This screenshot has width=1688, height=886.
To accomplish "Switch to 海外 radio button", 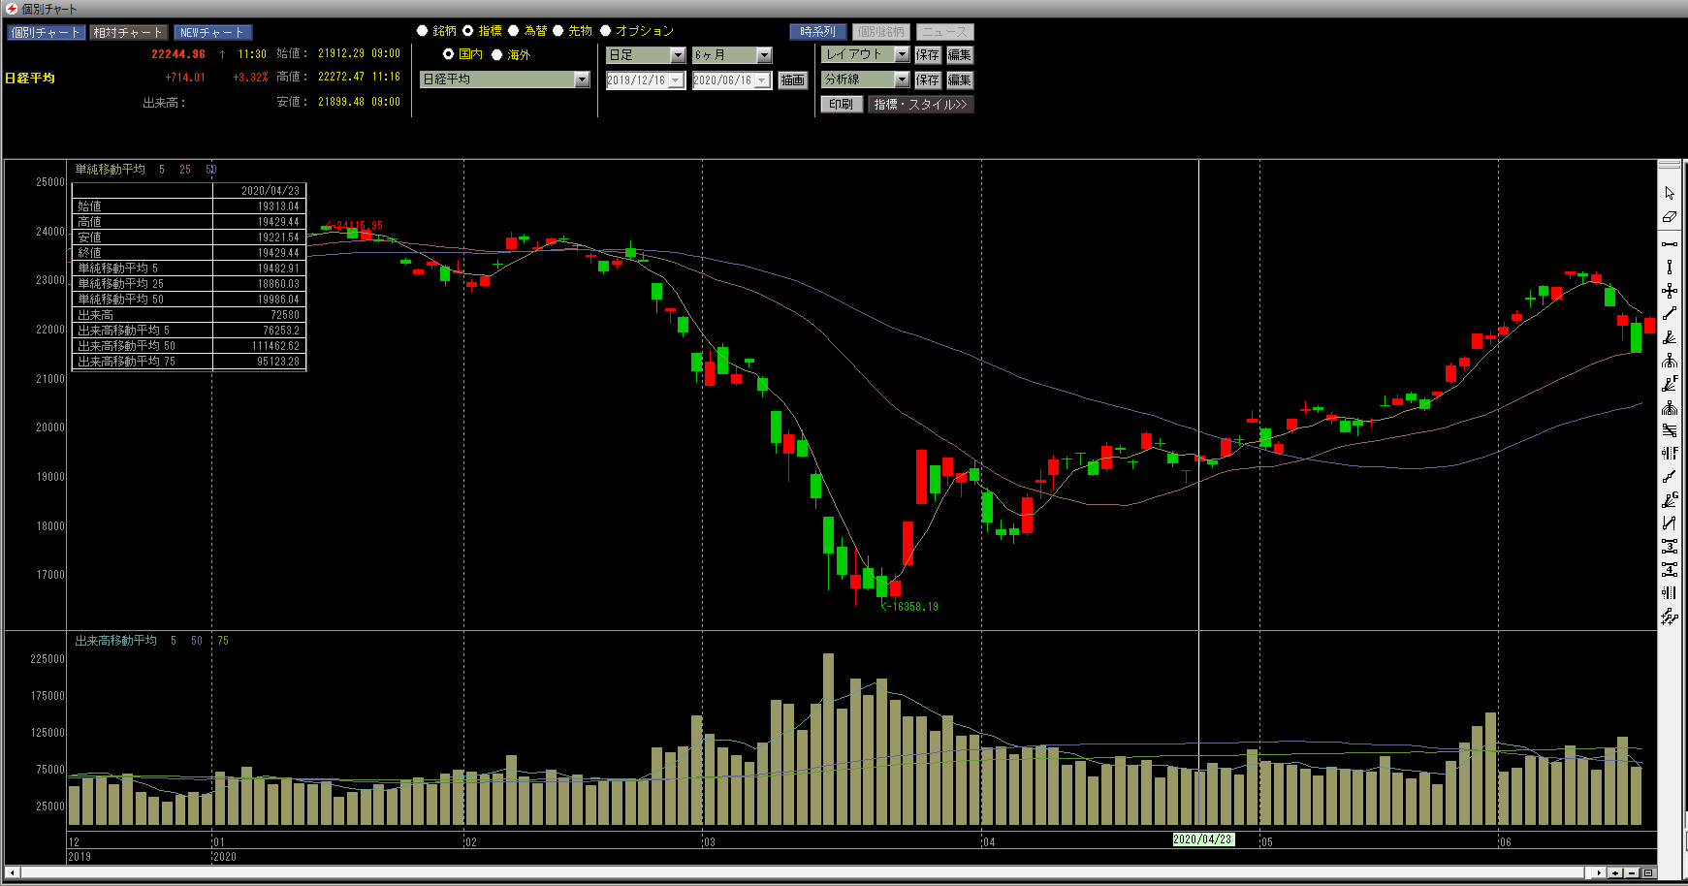I will pos(497,55).
